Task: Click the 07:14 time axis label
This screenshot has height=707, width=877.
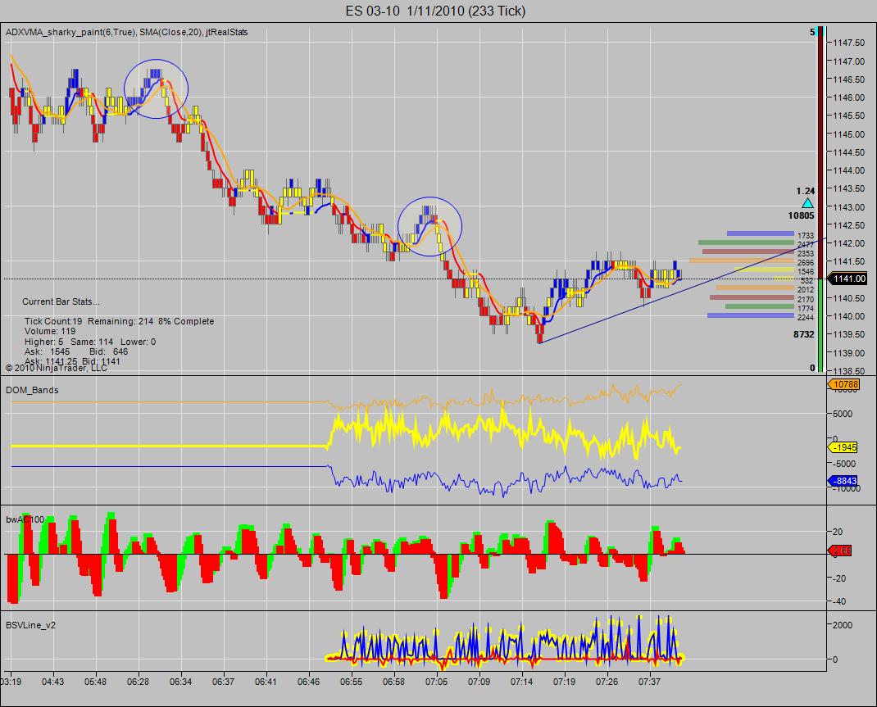Action: point(521,682)
